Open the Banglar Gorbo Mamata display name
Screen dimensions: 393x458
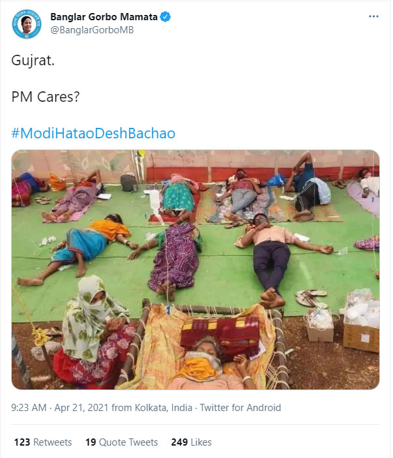tap(104, 18)
